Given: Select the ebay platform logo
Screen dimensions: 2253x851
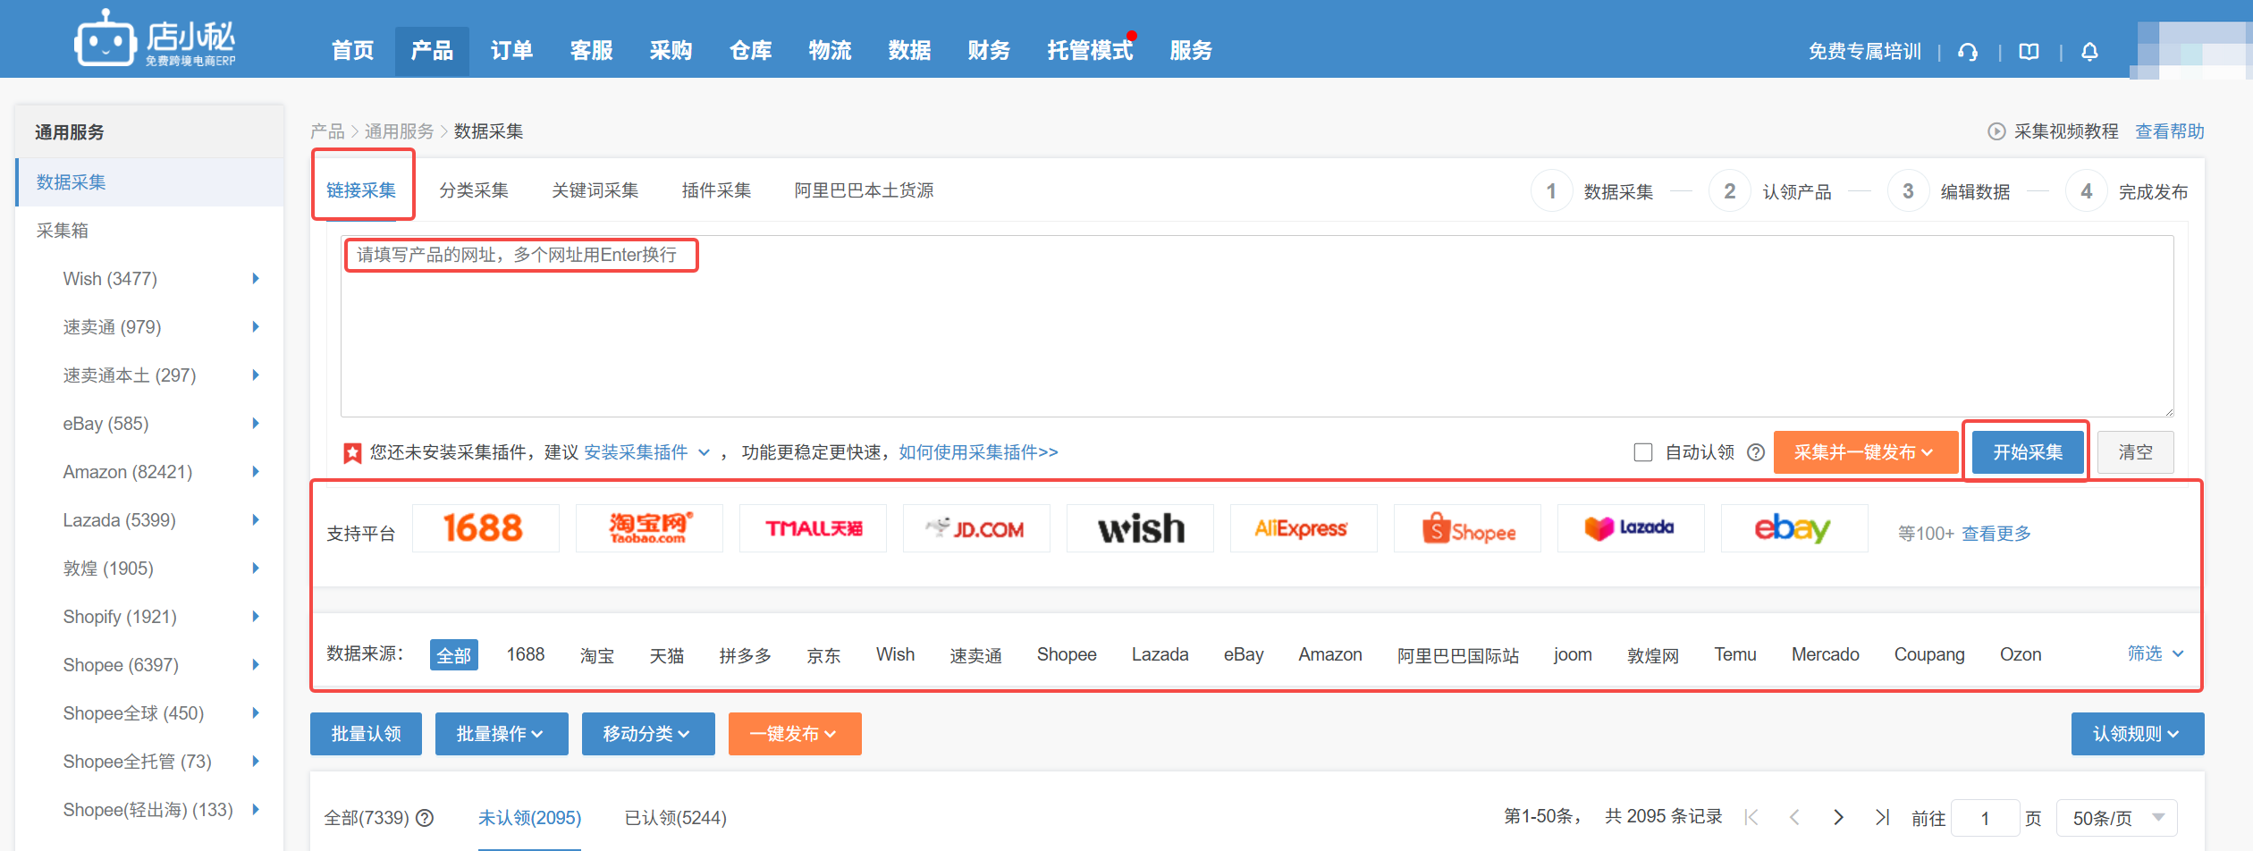Looking at the screenshot, I should point(1794,528).
